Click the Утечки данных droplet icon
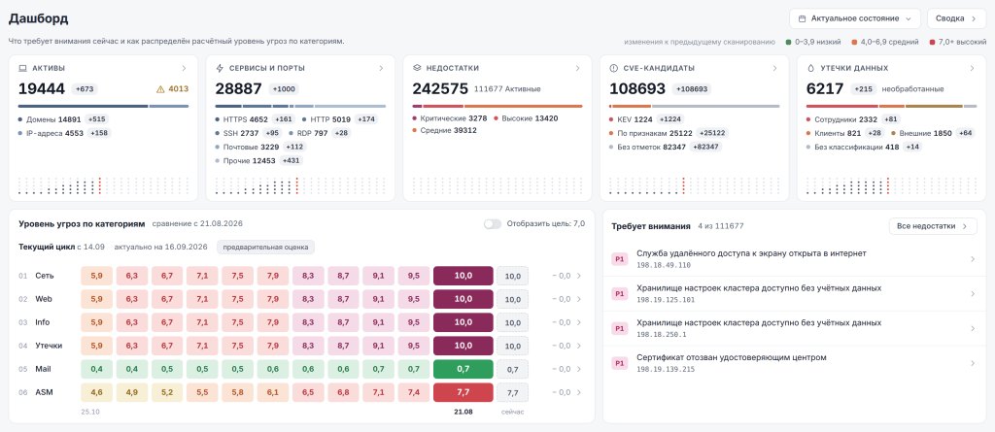 coord(810,68)
